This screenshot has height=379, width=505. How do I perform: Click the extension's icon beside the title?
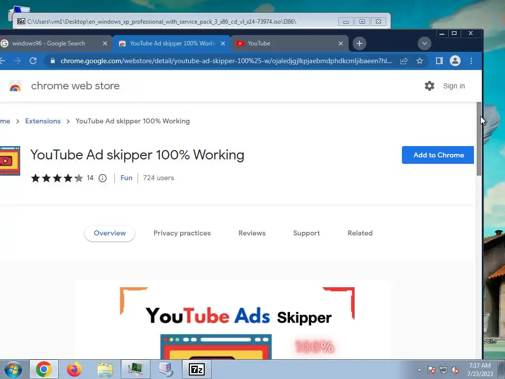[x=10, y=161]
